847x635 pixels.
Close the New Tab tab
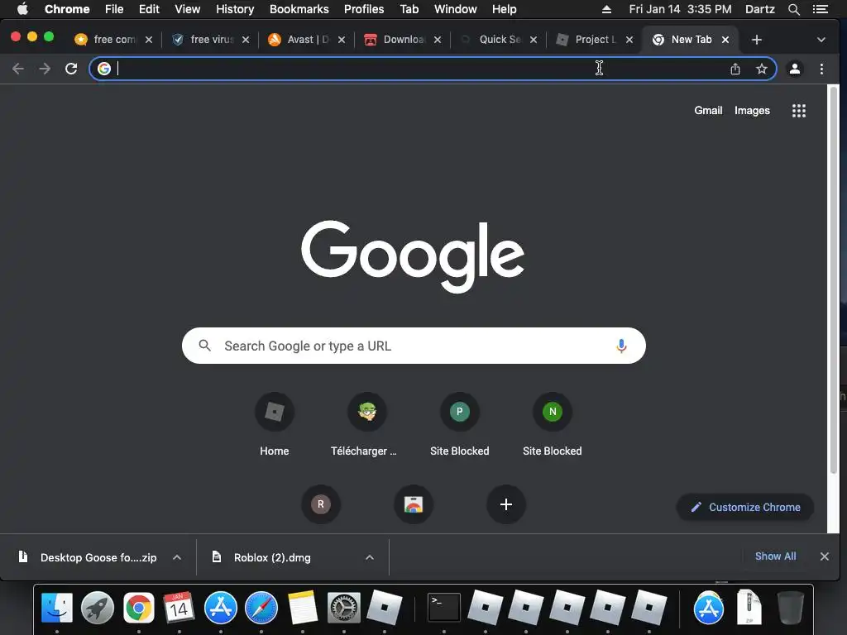[x=725, y=40]
